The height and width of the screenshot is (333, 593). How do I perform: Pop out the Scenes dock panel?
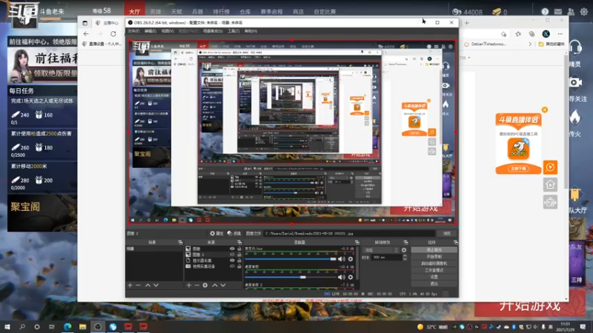(x=180, y=243)
